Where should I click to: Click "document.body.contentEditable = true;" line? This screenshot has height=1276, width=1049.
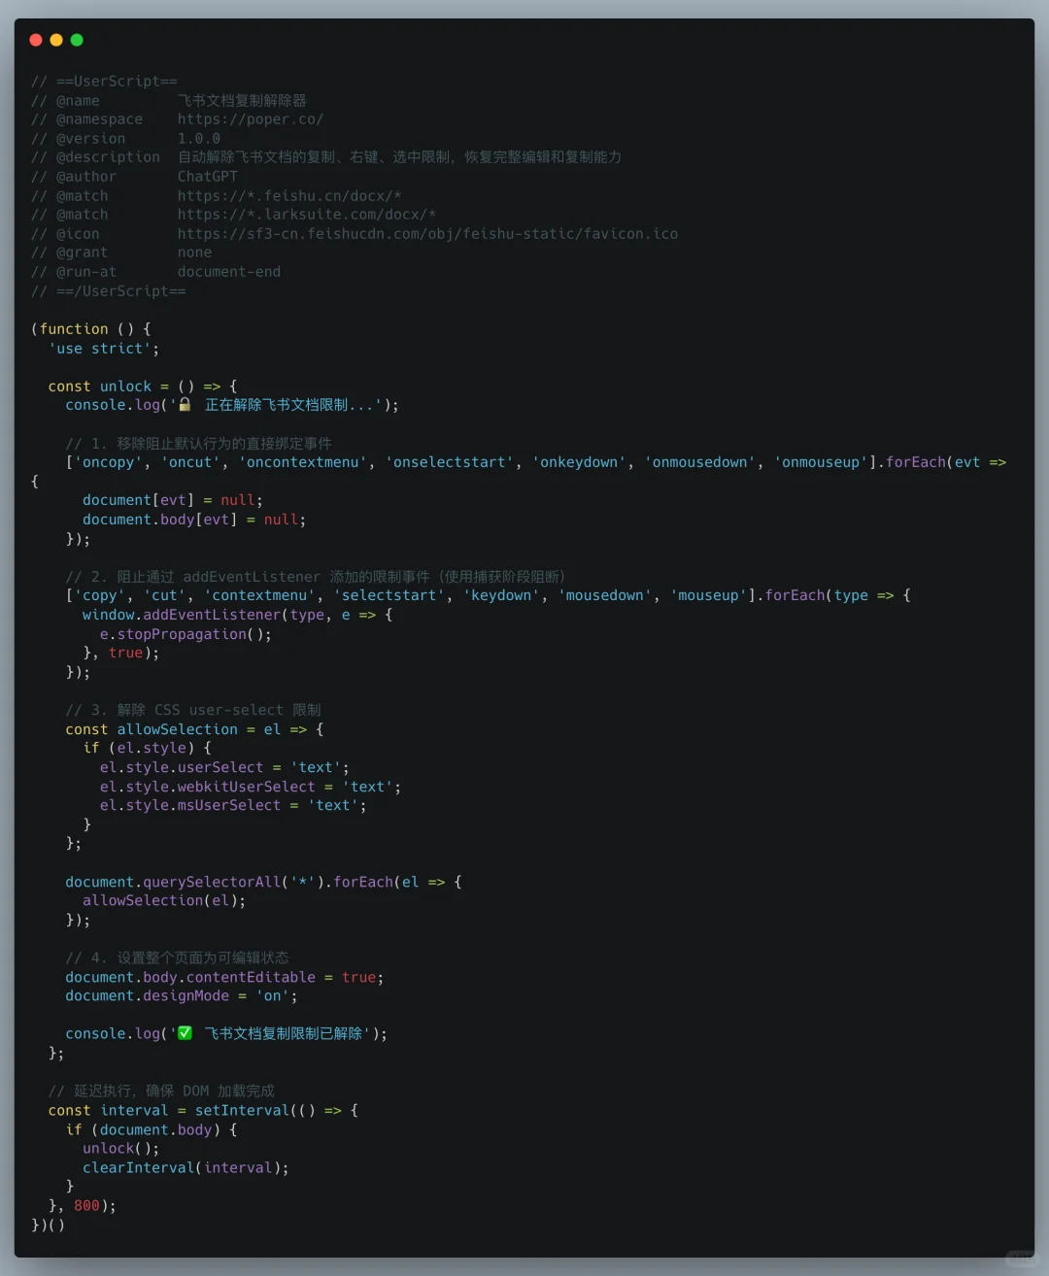pos(224,977)
